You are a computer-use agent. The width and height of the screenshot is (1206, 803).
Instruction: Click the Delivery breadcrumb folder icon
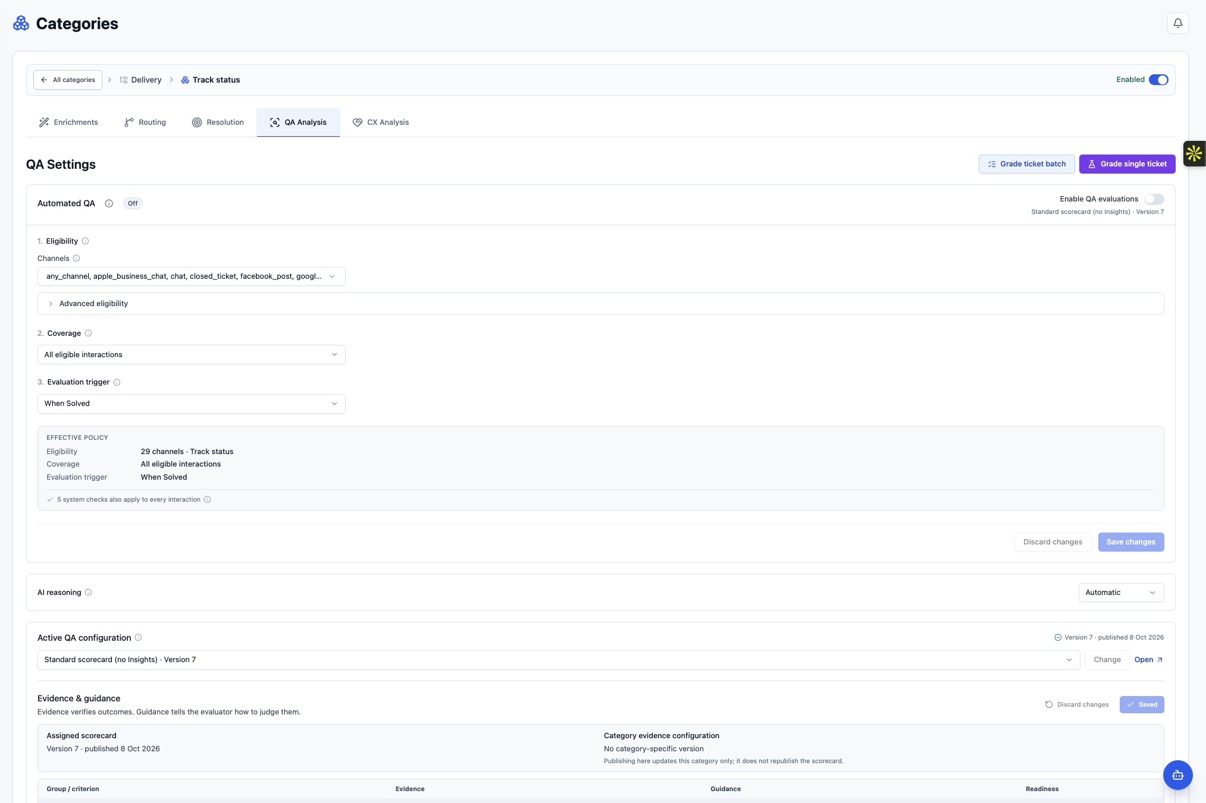point(124,80)
